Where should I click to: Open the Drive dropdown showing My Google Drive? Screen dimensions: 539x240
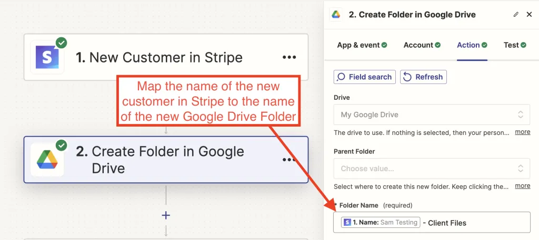[432, 114]
